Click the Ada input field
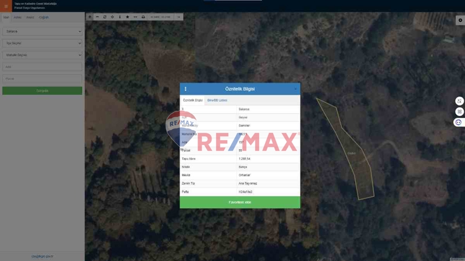Image resolution: width=465 pixels, height=261 pixels. (42, 67)
